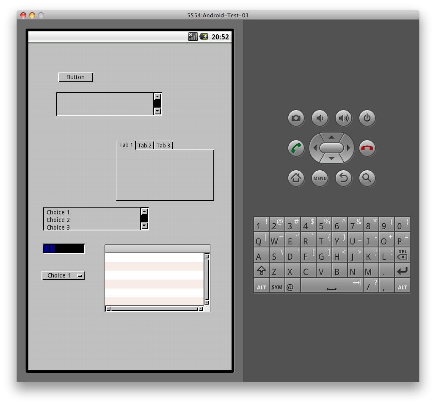Viewport: 436px width, 405px height.
Task: Lower volume with the volume down button
Action: pos(320,118)
